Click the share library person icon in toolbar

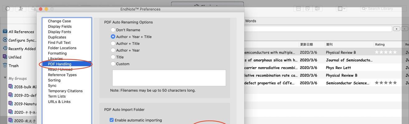(21, 9)
